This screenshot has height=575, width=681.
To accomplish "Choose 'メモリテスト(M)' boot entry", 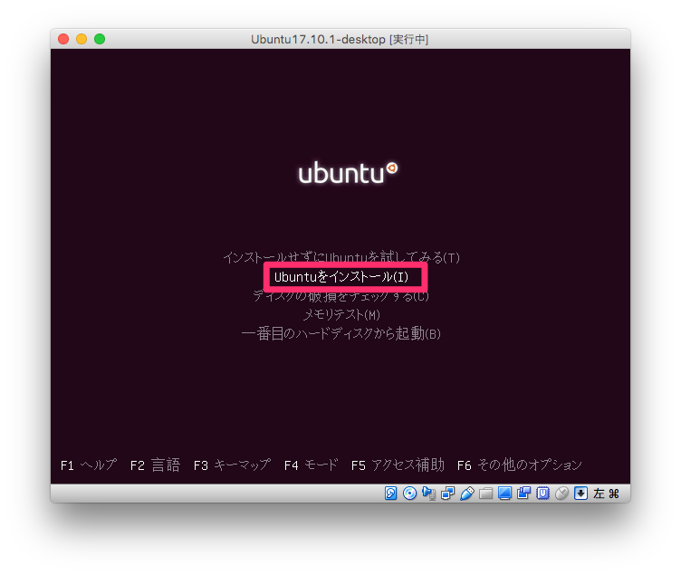I will [341, 314].
